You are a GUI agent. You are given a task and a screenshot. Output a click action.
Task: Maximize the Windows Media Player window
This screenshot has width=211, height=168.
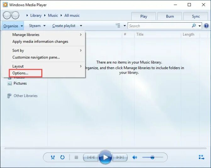pos(189,5)
